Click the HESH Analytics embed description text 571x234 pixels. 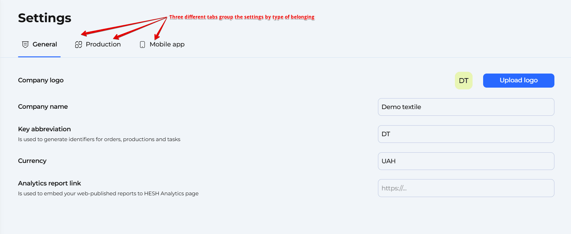108,194
